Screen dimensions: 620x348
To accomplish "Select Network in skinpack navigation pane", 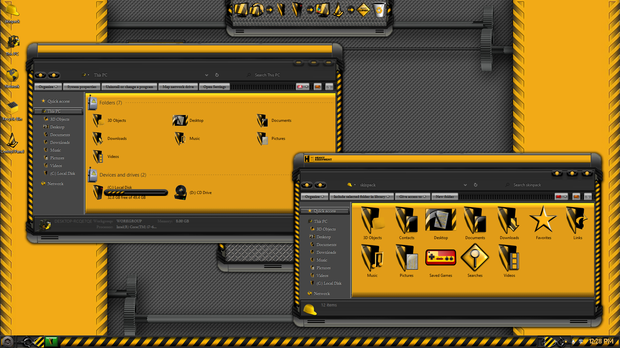I will pyautogui.click(x=321, y=294).
